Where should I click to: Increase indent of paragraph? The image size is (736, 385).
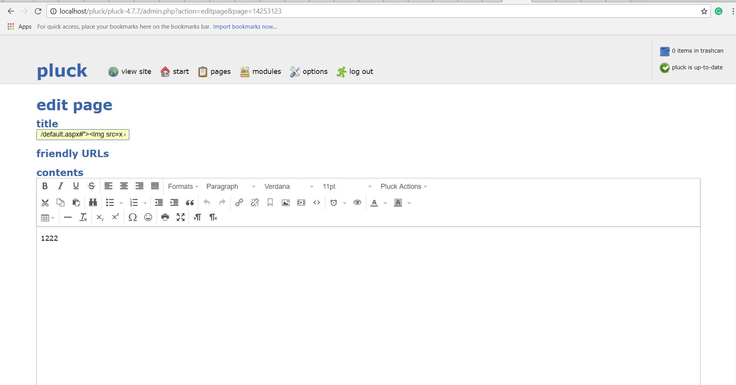click(x=174, y=202)
